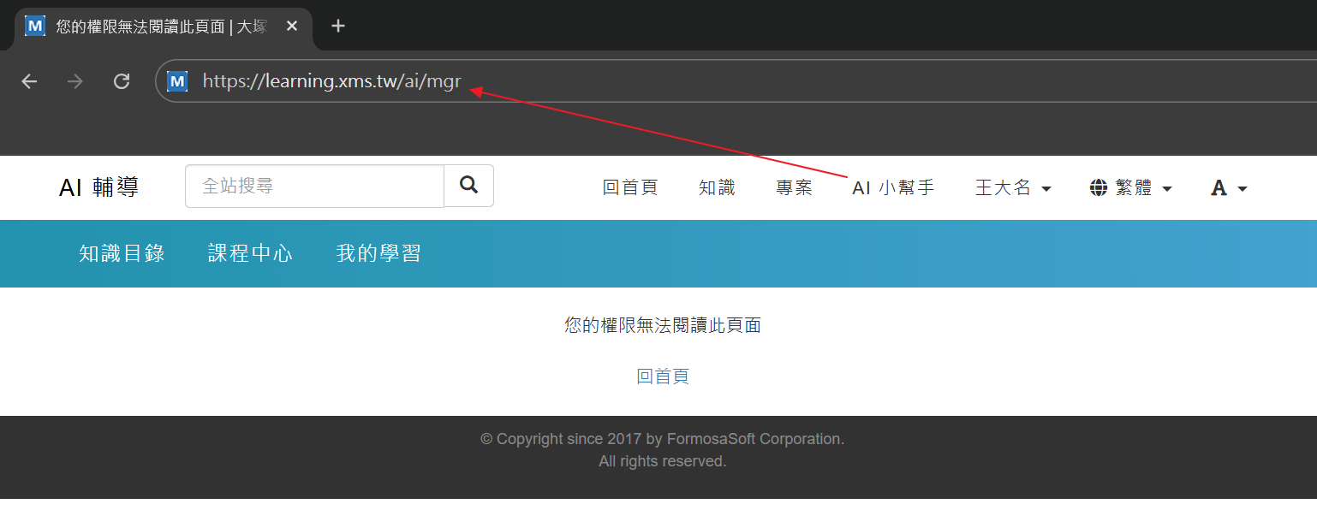Click the browser forward arrow

[x=75, y=81]
